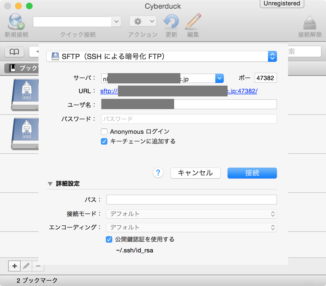Uncheck キーチェーンに追加する checkbox
Screen dimensions: 326x286
[x=104, y=141]
